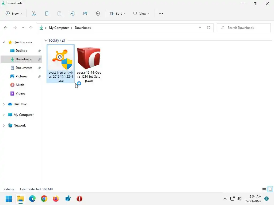Open the New dropdown menu

(x=14, y=13)
